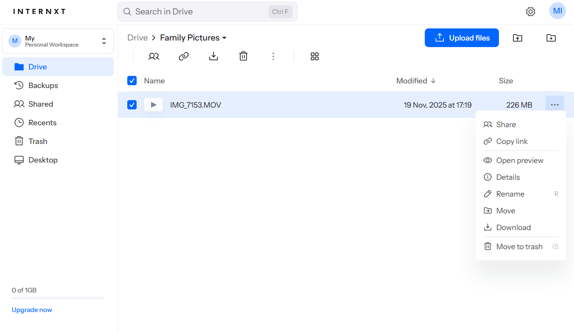Click the Upgrade now link
This screenshot has height=333, width=574.
click(32, 309)
